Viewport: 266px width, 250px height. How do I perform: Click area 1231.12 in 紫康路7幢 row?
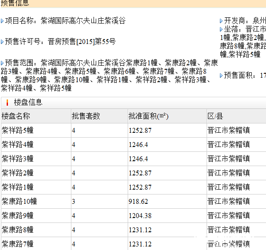pos(140,244)
